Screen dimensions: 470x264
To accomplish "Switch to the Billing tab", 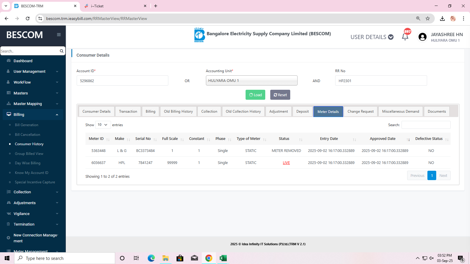I will [150, 111].
